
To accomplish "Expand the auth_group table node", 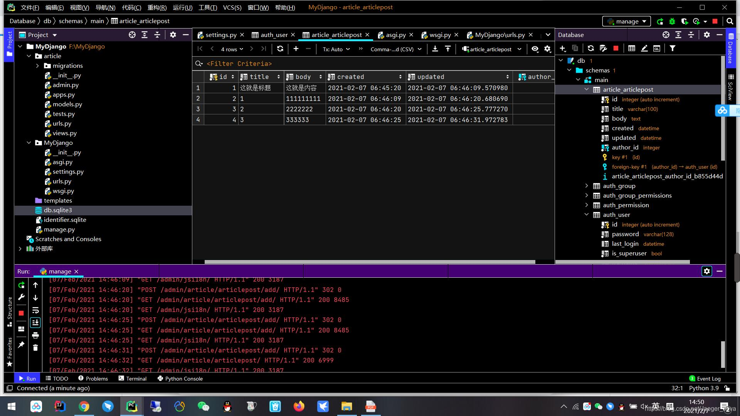I will pyautogui.click(x=587, y=186).
